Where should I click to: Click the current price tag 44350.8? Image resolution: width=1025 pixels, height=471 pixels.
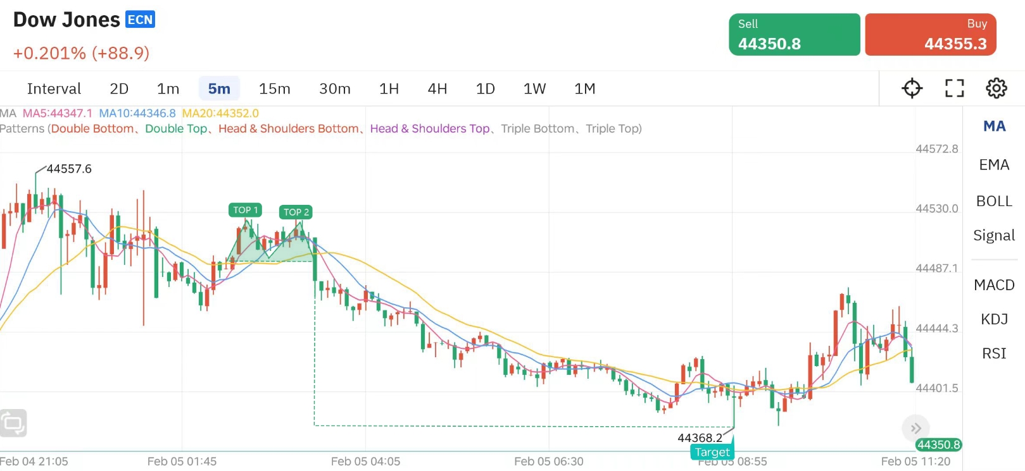click(x=938, y=445)
